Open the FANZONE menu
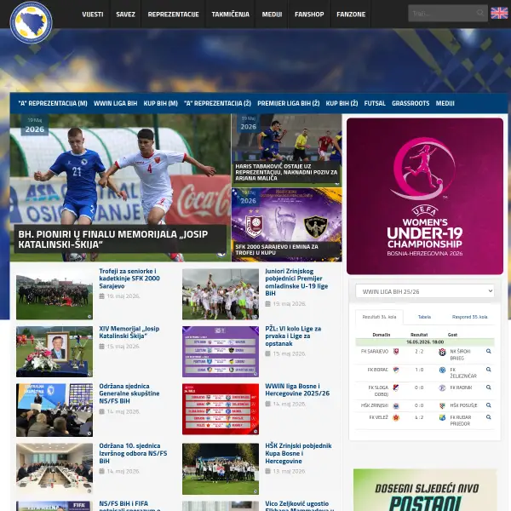511x511 pixels. point(351,14)
